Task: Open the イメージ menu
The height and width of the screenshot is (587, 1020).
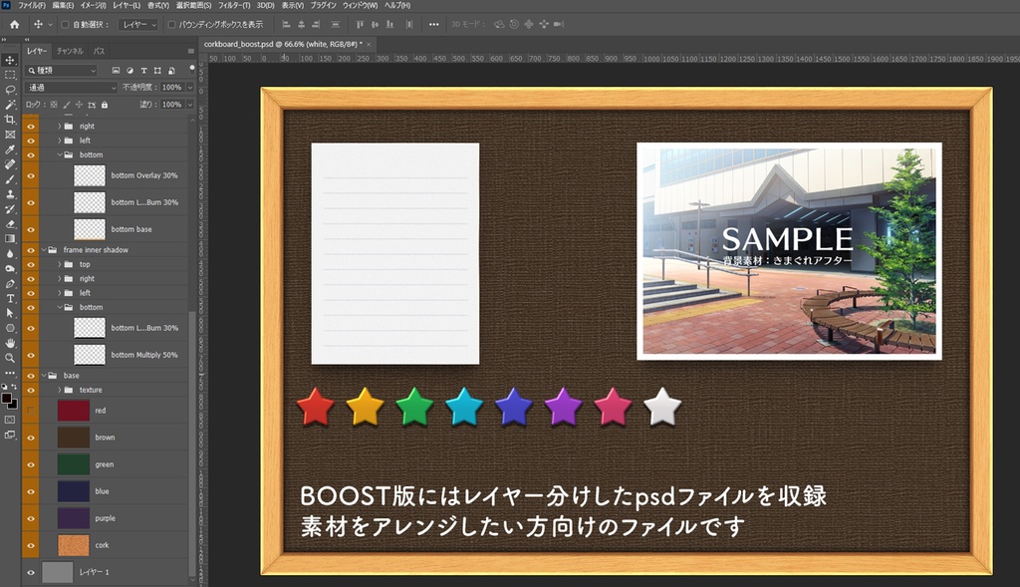Action: coord(93,5)
